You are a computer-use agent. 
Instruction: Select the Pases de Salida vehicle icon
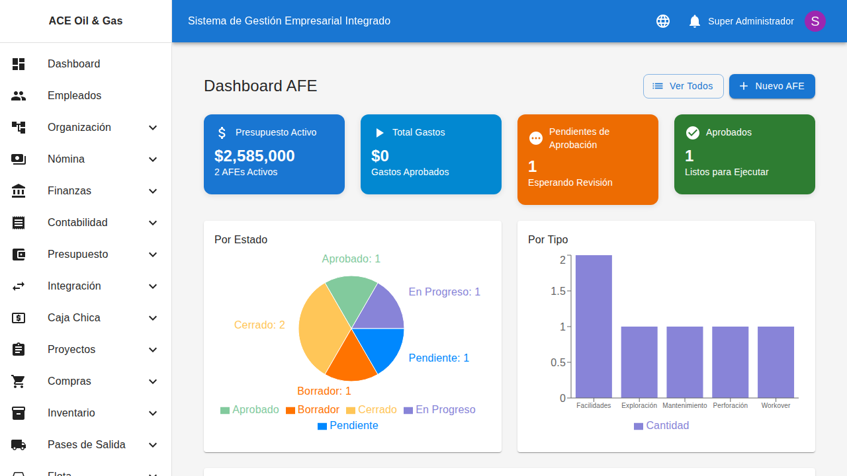pyautogui.click(x=19, y=444)
